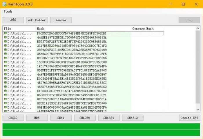Click green file icon beside hash DBD3070143D9...
The width and height of the screenshot is (203, 139).
[6, 58]
